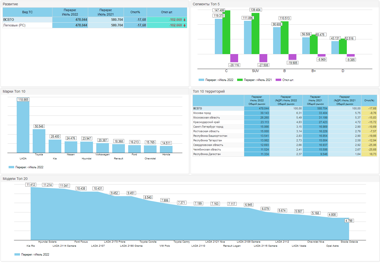Click the Renault bar labeled 18.368

pyautogui.click(x=119, y=148)
